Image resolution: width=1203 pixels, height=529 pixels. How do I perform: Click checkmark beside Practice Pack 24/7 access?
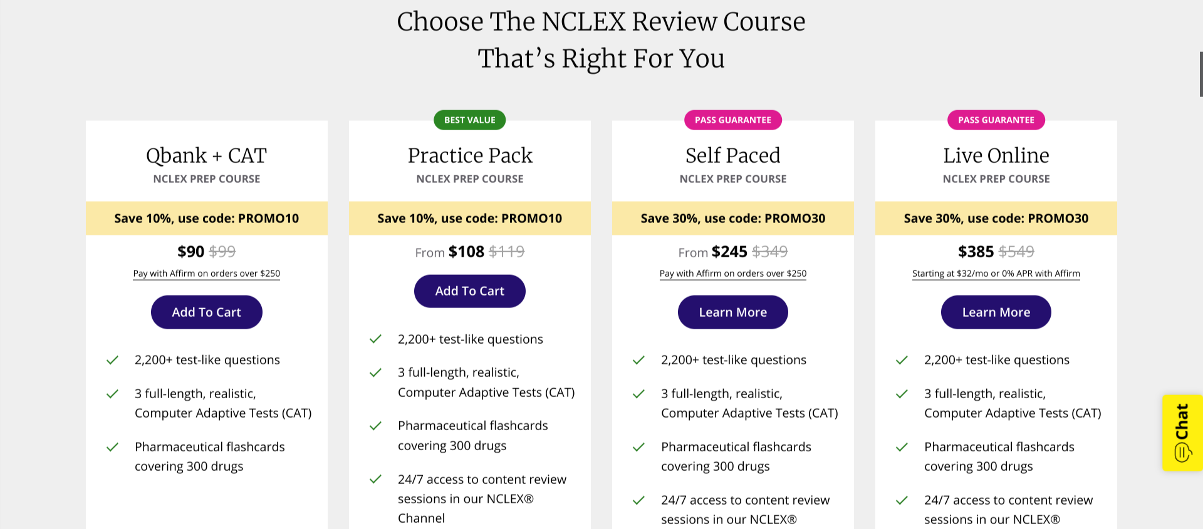point(376,480)
